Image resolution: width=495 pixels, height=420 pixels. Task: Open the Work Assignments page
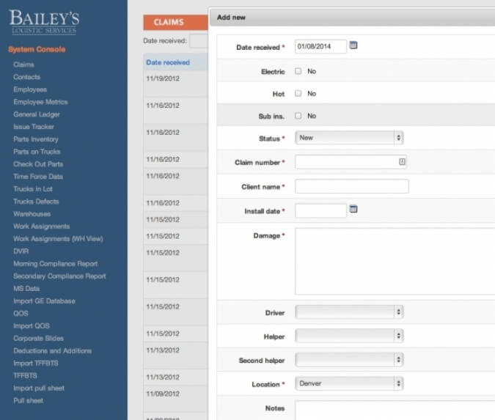pos(41,226)
